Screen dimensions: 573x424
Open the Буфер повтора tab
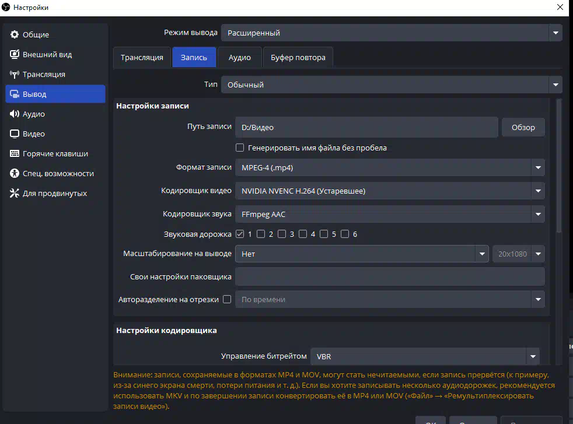[x=298, y=57]
